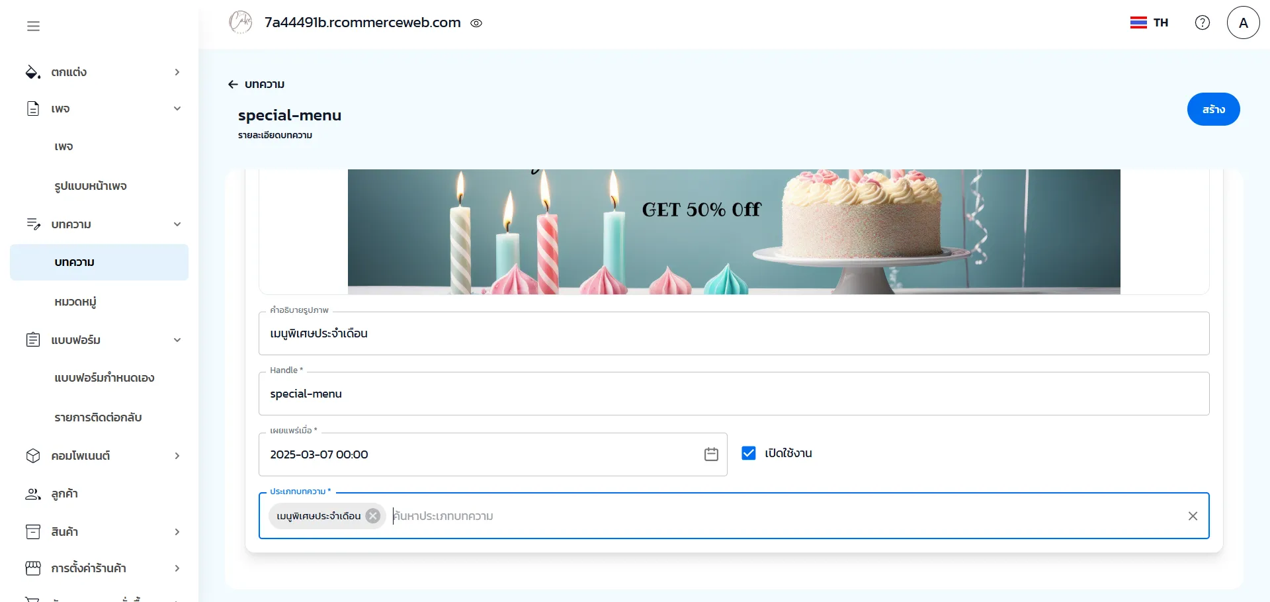Image resolution: width=1270 pixels, height=602 pixels.
Task: Open help with the question mark icon
Action: (1203, 22)
